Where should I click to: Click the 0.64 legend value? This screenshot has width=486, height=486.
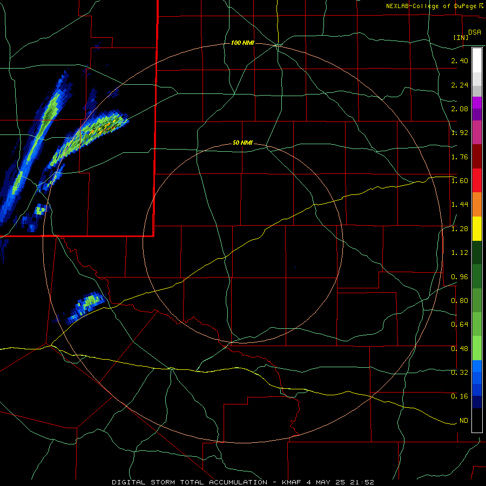point(460,325)
